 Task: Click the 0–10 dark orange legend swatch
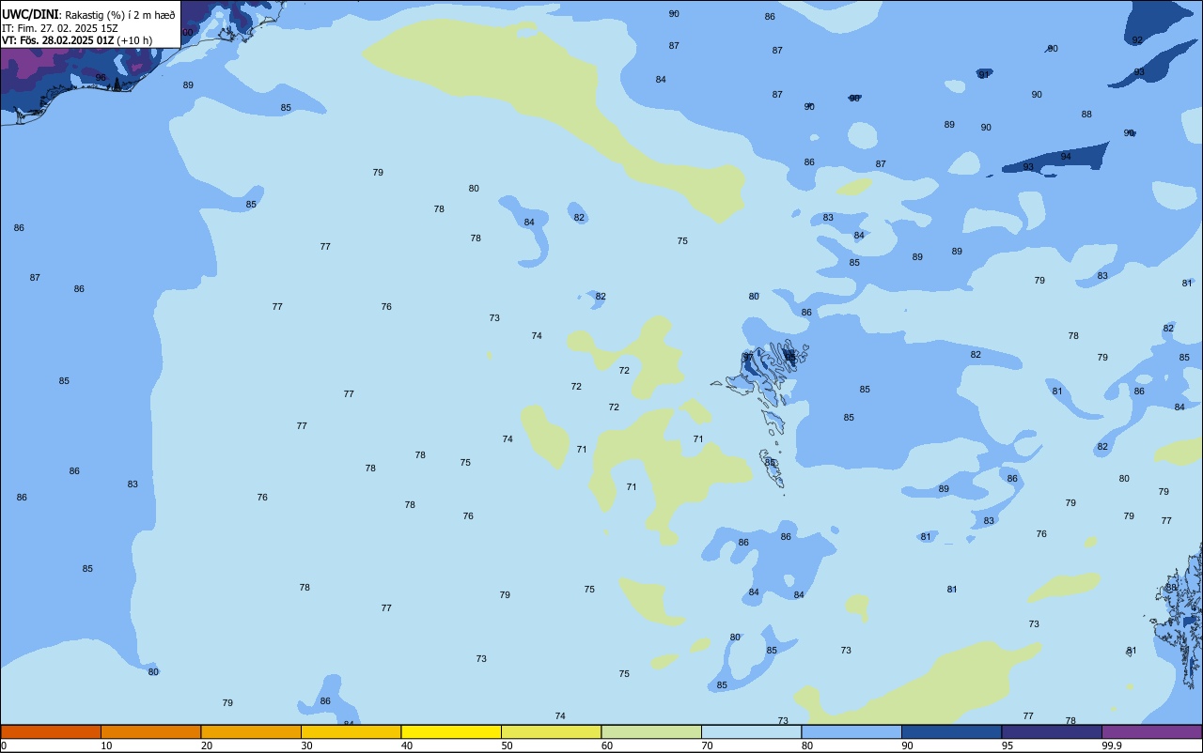(x=51, y=731)
